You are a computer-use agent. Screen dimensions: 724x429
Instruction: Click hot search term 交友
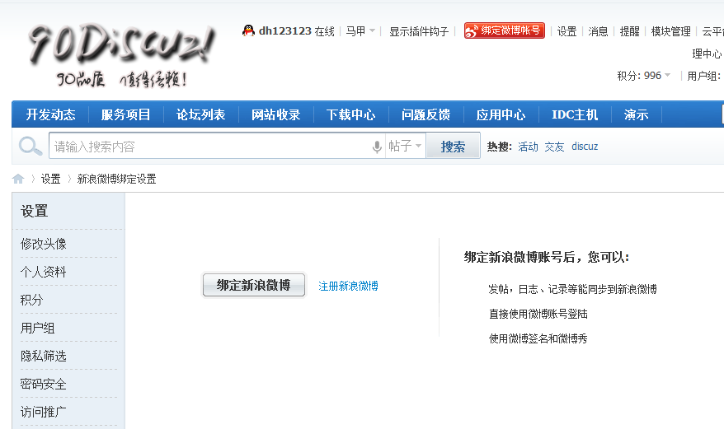554,147
